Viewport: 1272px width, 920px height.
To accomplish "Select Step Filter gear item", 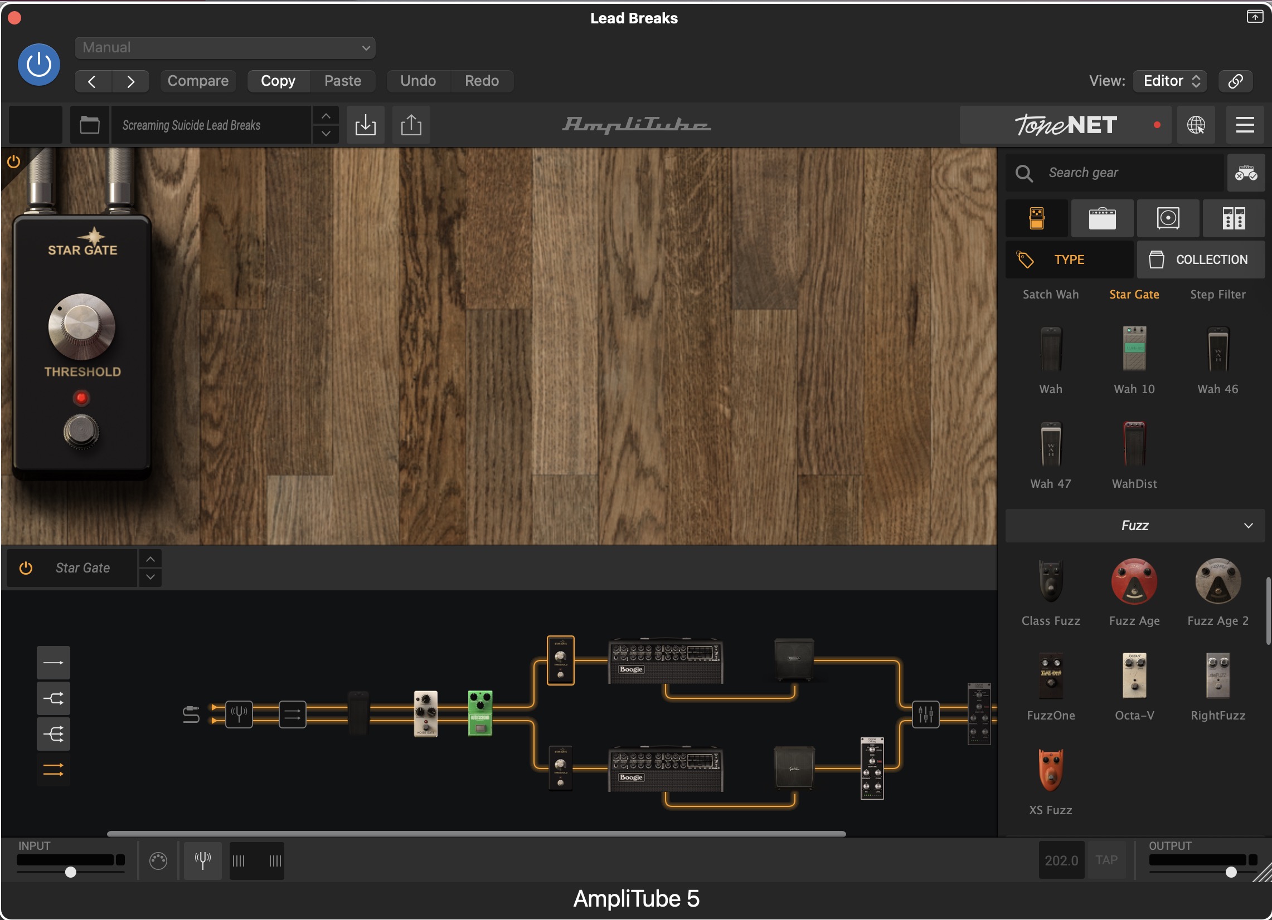I will [x=1217, y=295].
